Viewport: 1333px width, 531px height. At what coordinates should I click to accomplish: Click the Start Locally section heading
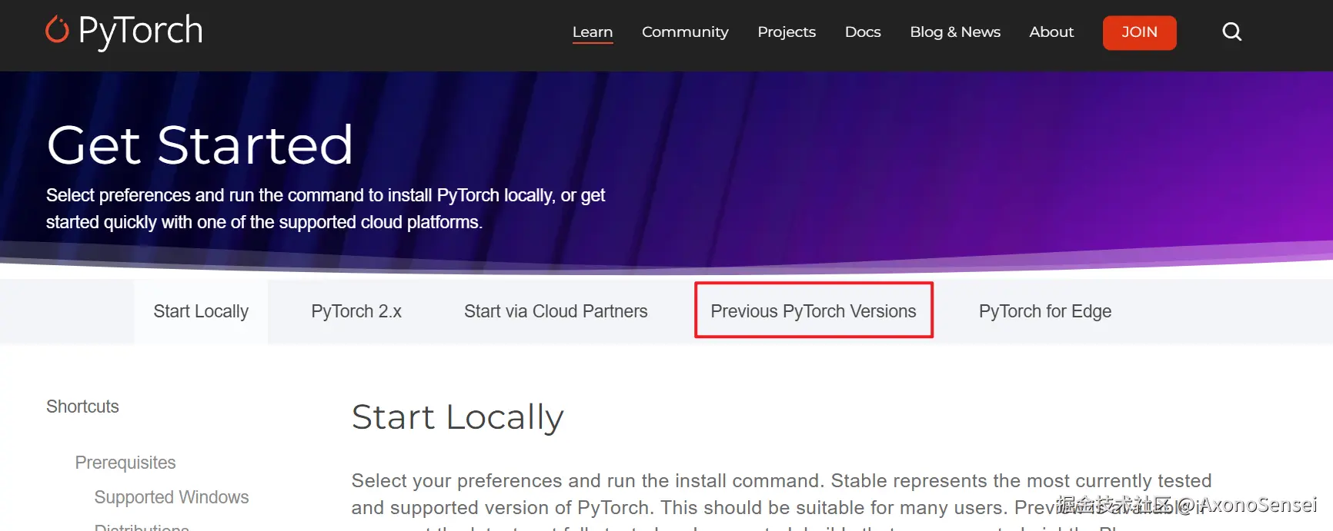click(x=458, y=417)
